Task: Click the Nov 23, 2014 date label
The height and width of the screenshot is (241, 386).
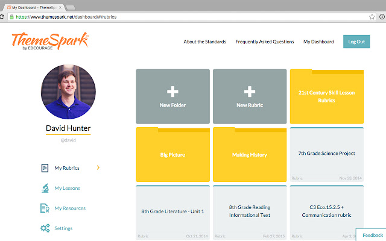Action: [350, 178]
